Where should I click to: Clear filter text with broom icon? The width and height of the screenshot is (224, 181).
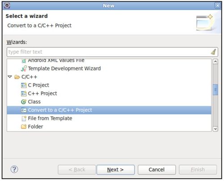pyautogui.click(x=214, y=52)
